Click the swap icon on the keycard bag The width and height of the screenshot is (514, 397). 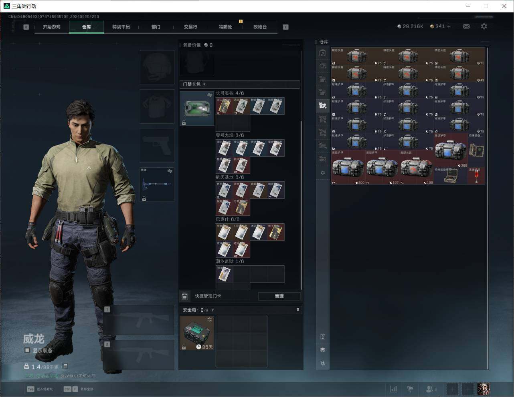click(210, 95)
